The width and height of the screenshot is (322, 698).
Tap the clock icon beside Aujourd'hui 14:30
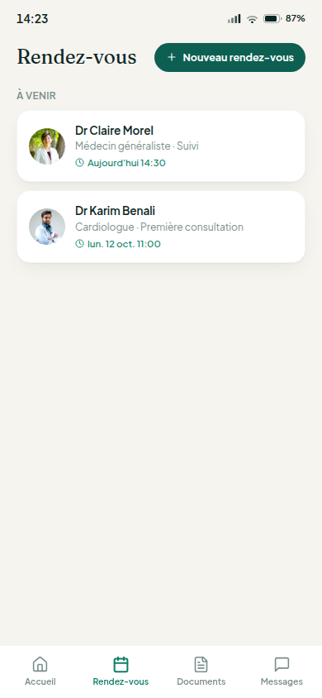(x=79, y=163)
